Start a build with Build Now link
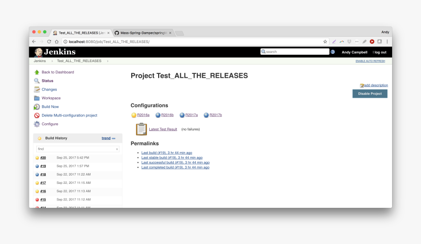This screenshot has width=421, height=244. pyautogui.click(x=50, y=107)
